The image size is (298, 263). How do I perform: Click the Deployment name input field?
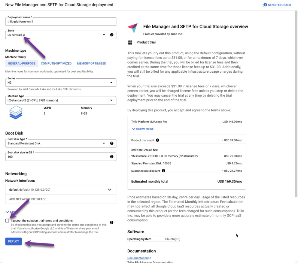coord(61,21)
